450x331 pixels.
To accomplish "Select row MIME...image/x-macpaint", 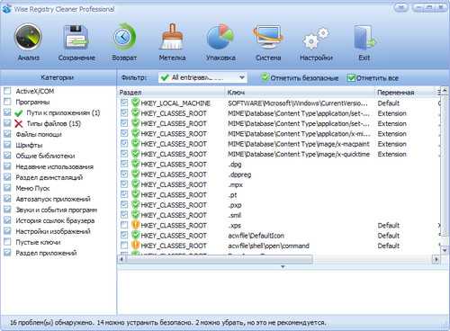I will (279, 144).
